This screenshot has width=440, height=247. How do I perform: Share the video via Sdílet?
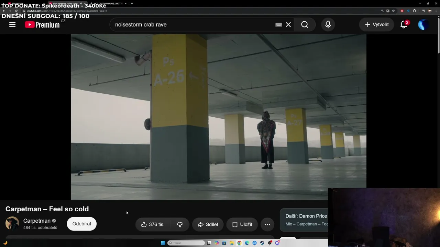(208, 224)
